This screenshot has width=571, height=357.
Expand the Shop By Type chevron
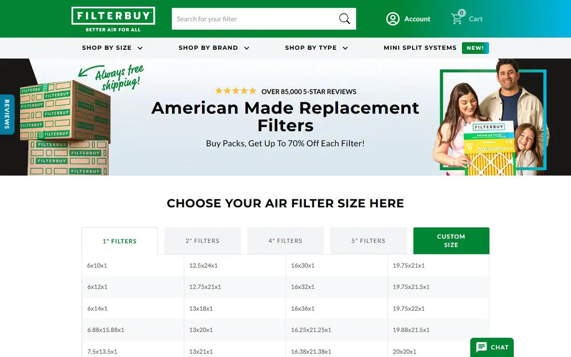point(345,48)
